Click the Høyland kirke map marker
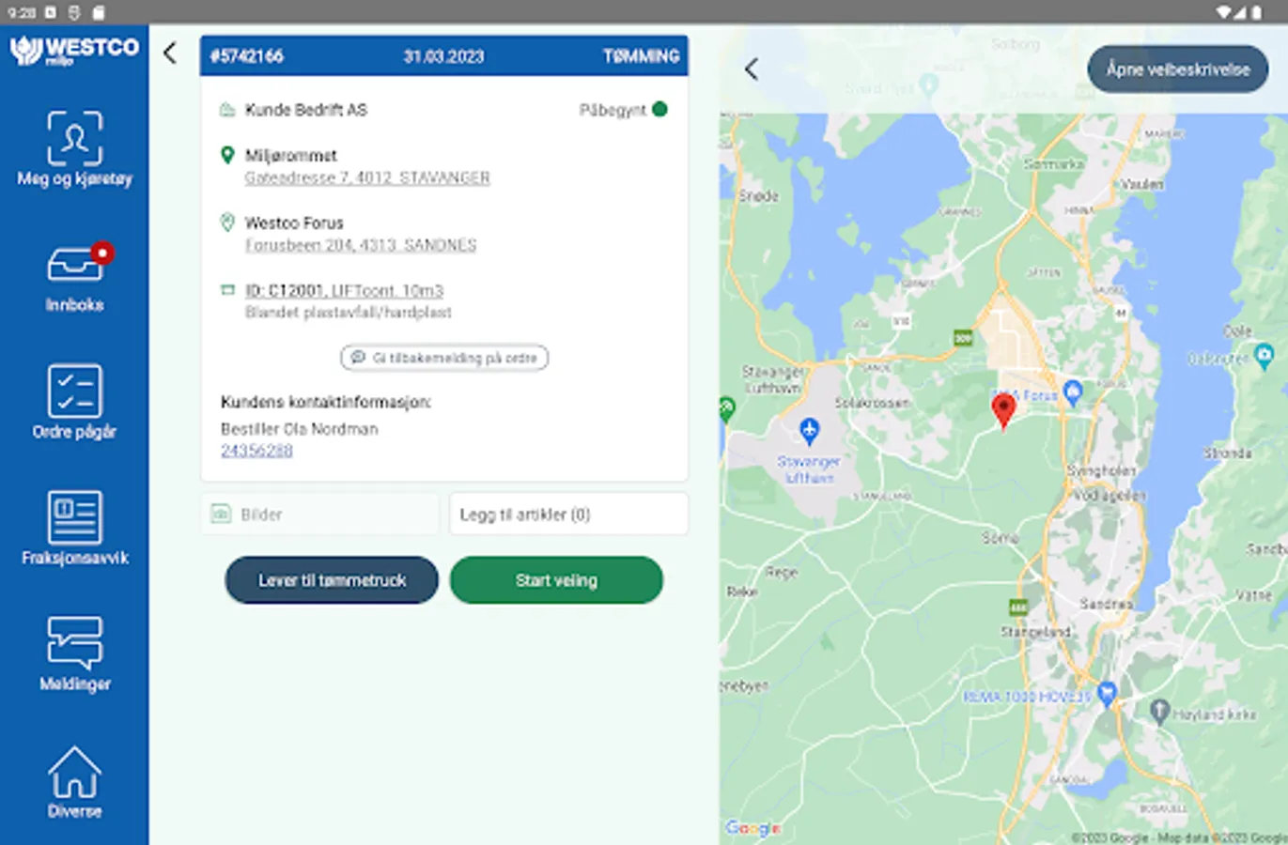 pyautogui.click(x=1159, y=711)
